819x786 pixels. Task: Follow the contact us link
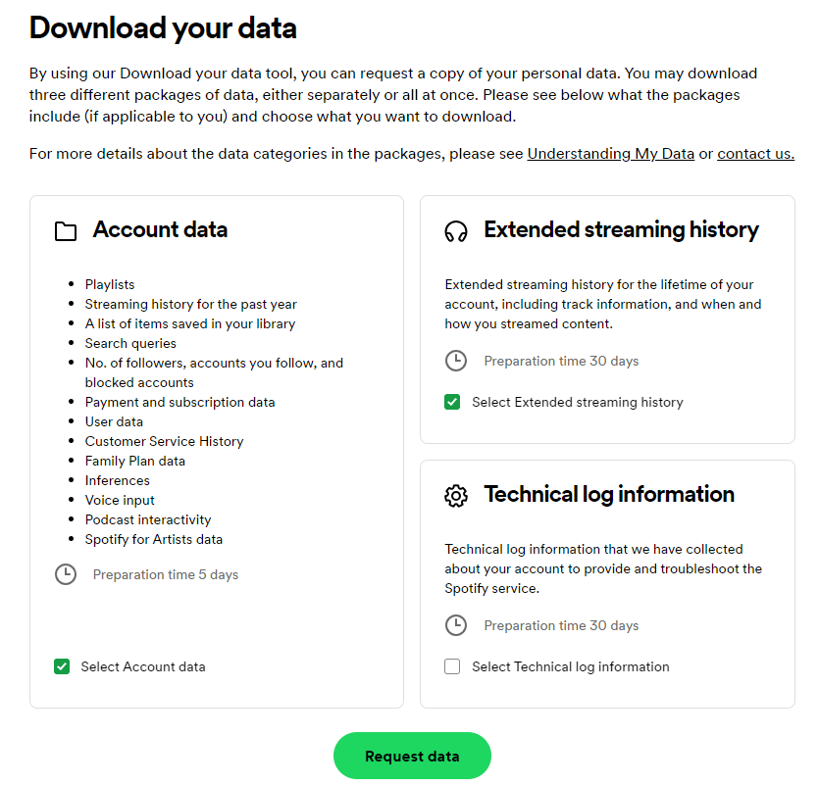755,154
